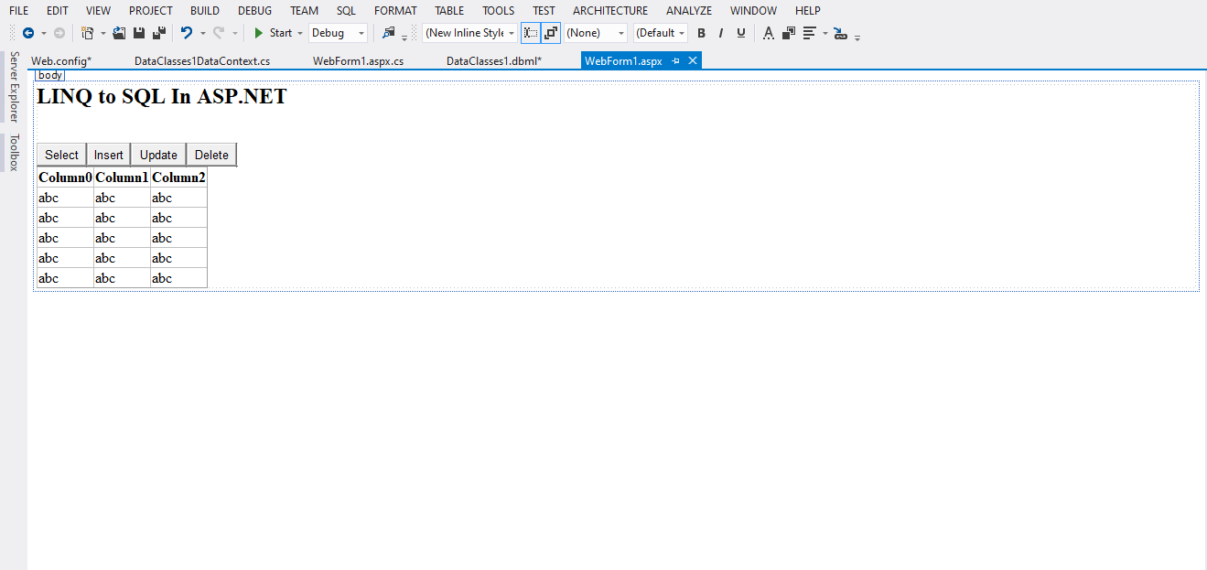Click the Open File toolbar icon
The height and width of the screenshot is (570, 1207).
(x=119, y=33)
